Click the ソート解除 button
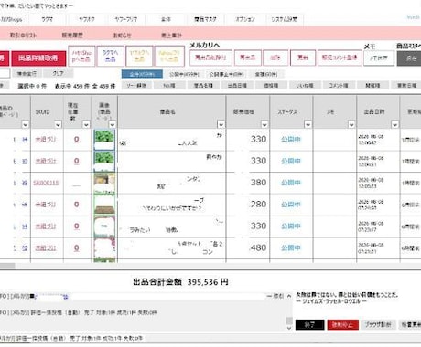The height and width of the screenshot is (347, 421). pyautogui.click(x=136, y=86)
